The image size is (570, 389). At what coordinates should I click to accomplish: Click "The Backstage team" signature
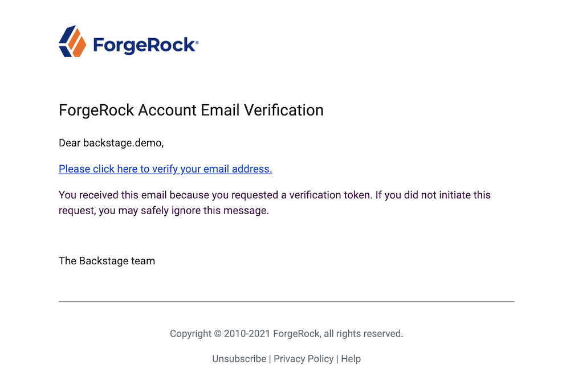[107, 261]
